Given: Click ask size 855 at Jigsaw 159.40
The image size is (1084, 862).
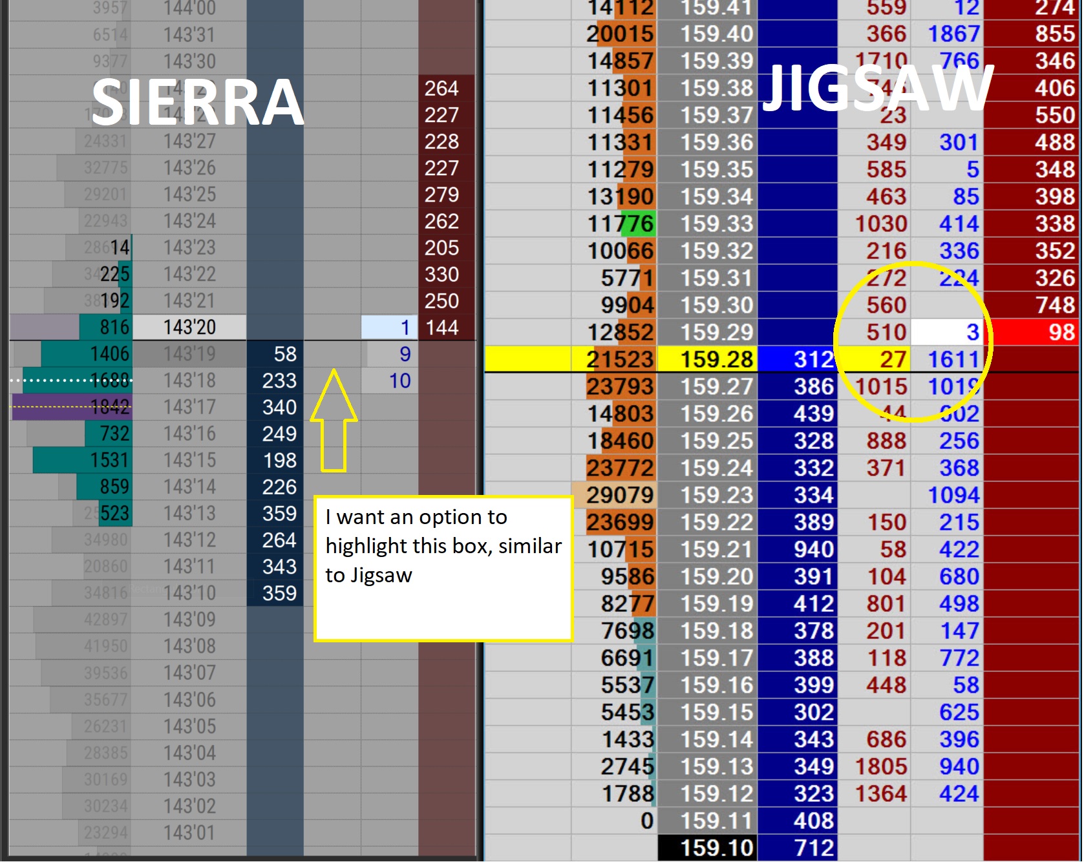Looking at the screenshot, I should [x=1032, y=34].
